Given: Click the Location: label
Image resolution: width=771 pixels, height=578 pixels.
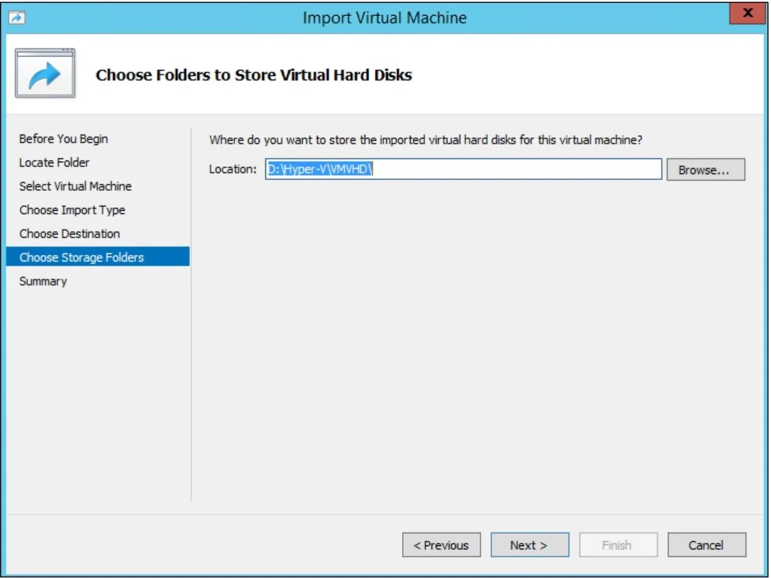Looking at the screenshot, I should (232, 170).
